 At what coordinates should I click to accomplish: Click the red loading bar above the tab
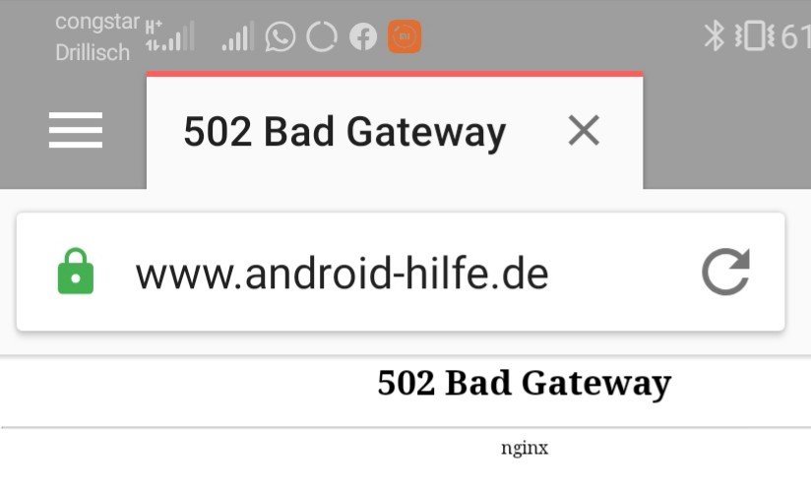tap(395, 74)
